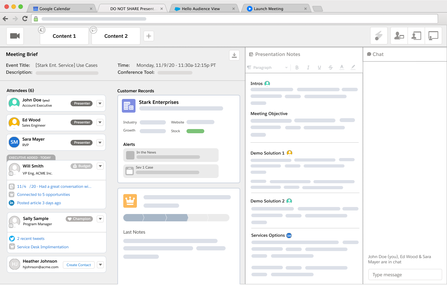Click the video camera icon
This screenshot has width=447, height=285.
click(x=15, y=36)
